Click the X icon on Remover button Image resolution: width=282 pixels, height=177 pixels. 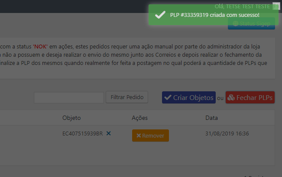(139, 136)
